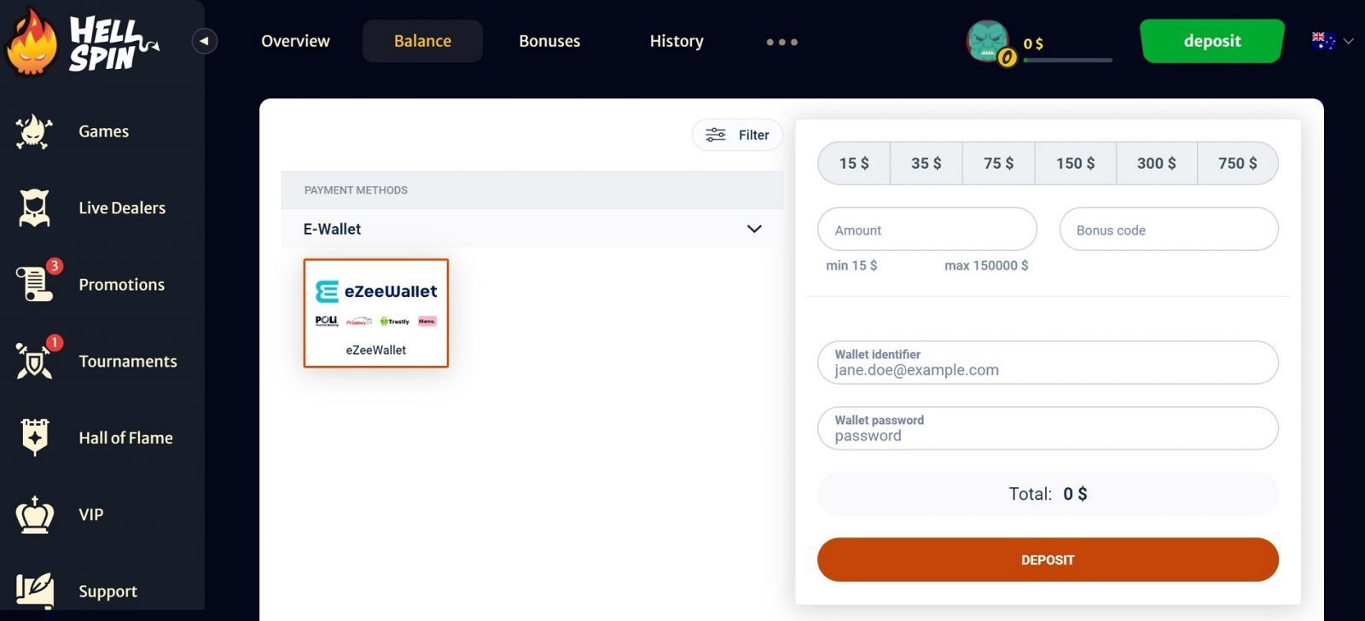Select the eZeeWallet payment method tile
1365x621 pixels.
point(376,313)
